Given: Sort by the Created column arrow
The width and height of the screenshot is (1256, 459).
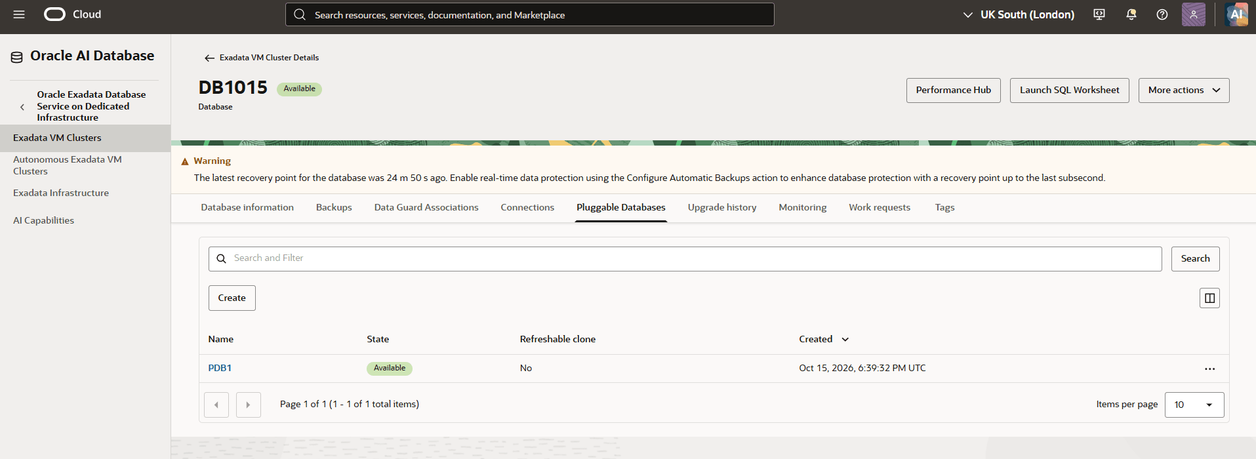Looking at the screenshot, I should [x=845, y=340].
